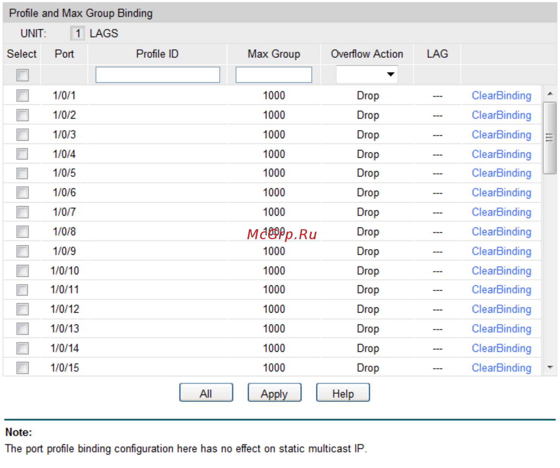Mark checkbox for port 1/0/13
The image size is (560, 468).
tap(23, 329)
